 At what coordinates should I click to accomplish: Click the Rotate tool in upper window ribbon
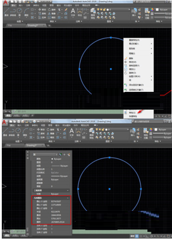(52, 10)
